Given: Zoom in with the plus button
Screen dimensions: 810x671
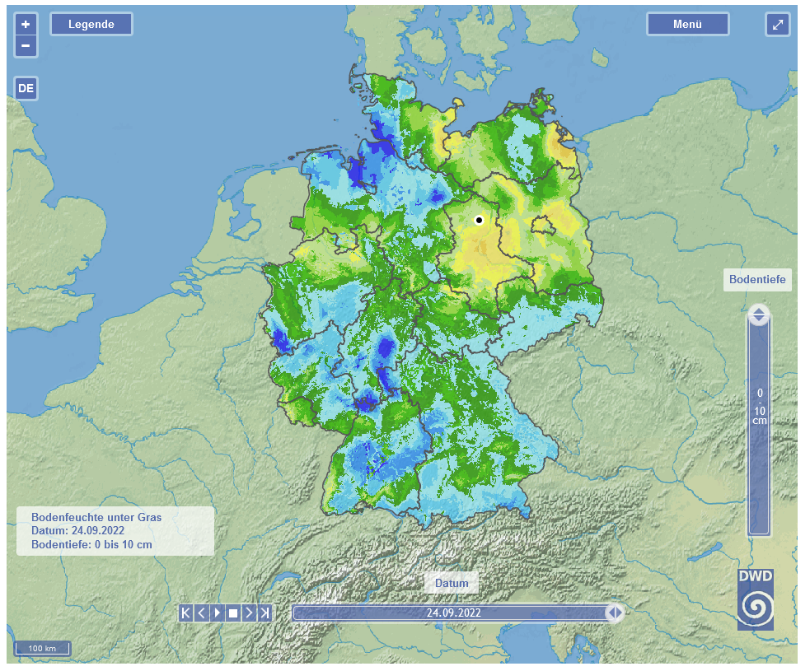Looking at the screenshot, I should tap(26, 25).
